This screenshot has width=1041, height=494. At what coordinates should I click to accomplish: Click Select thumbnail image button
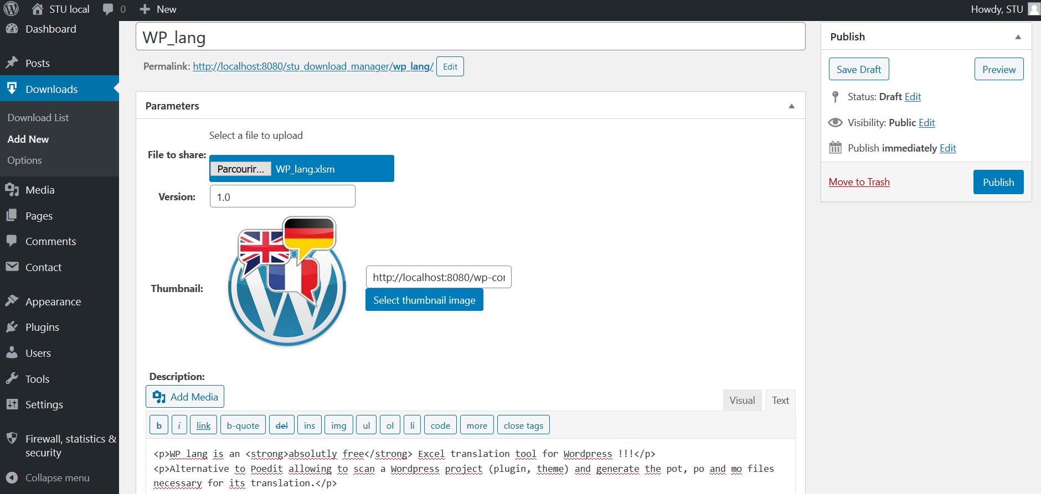(x=424, y=300)
